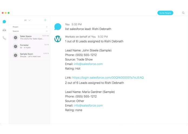Click the Forrester avatar

tap(15, 46)
